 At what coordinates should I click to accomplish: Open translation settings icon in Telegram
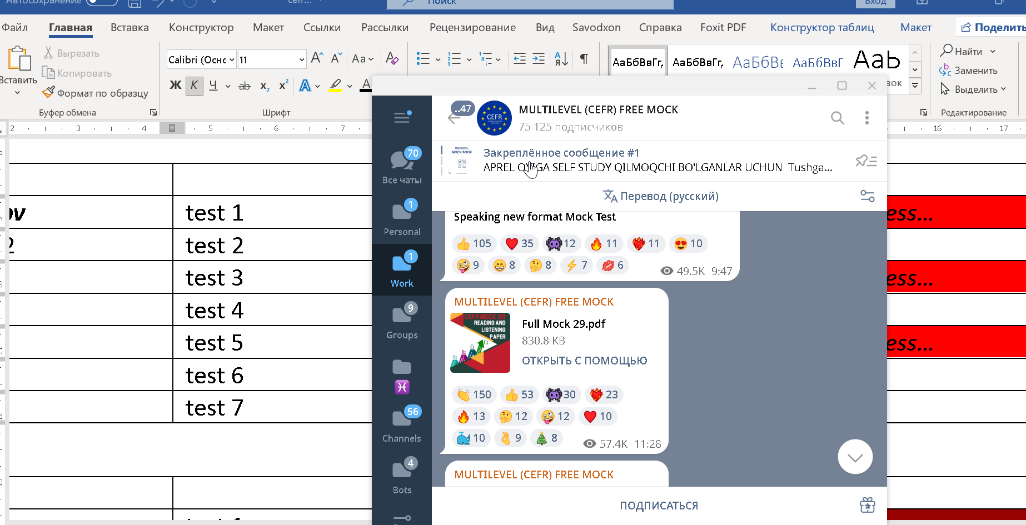868,196
